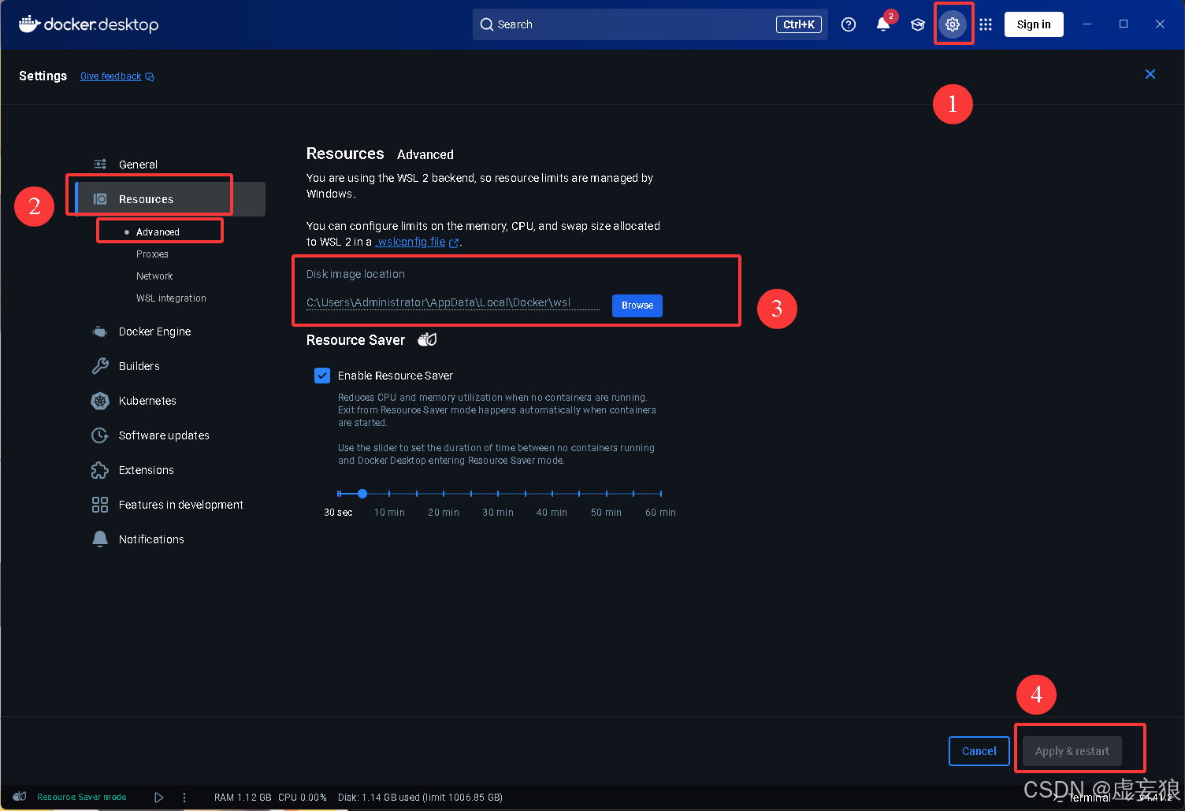Click the Disk usage status entry
1185x811 pixels.
click(420, 798)
